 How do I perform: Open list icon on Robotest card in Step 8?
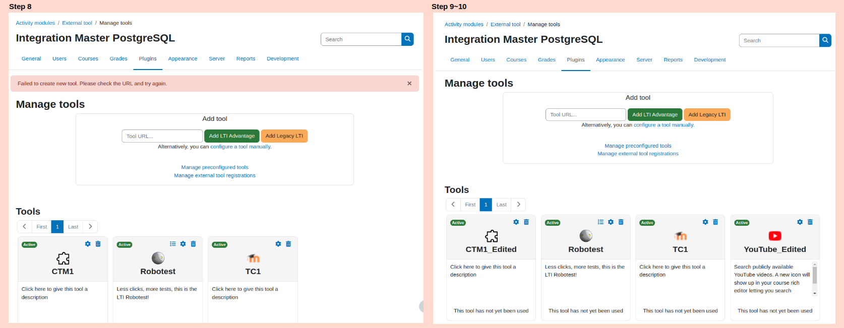(173, 244)
